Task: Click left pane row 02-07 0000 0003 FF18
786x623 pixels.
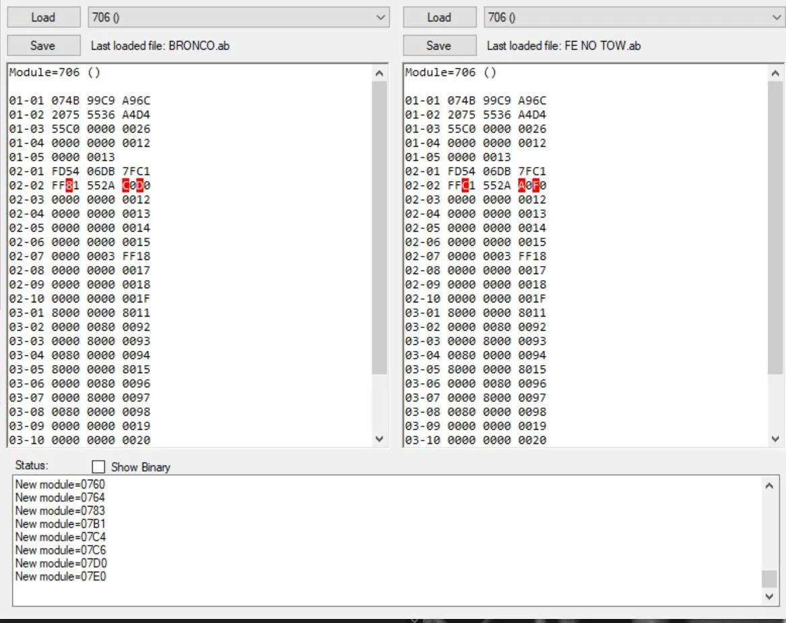Action: click(79, 256)
